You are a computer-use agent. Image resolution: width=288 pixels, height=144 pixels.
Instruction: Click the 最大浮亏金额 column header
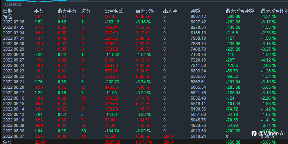pos(240,11)
